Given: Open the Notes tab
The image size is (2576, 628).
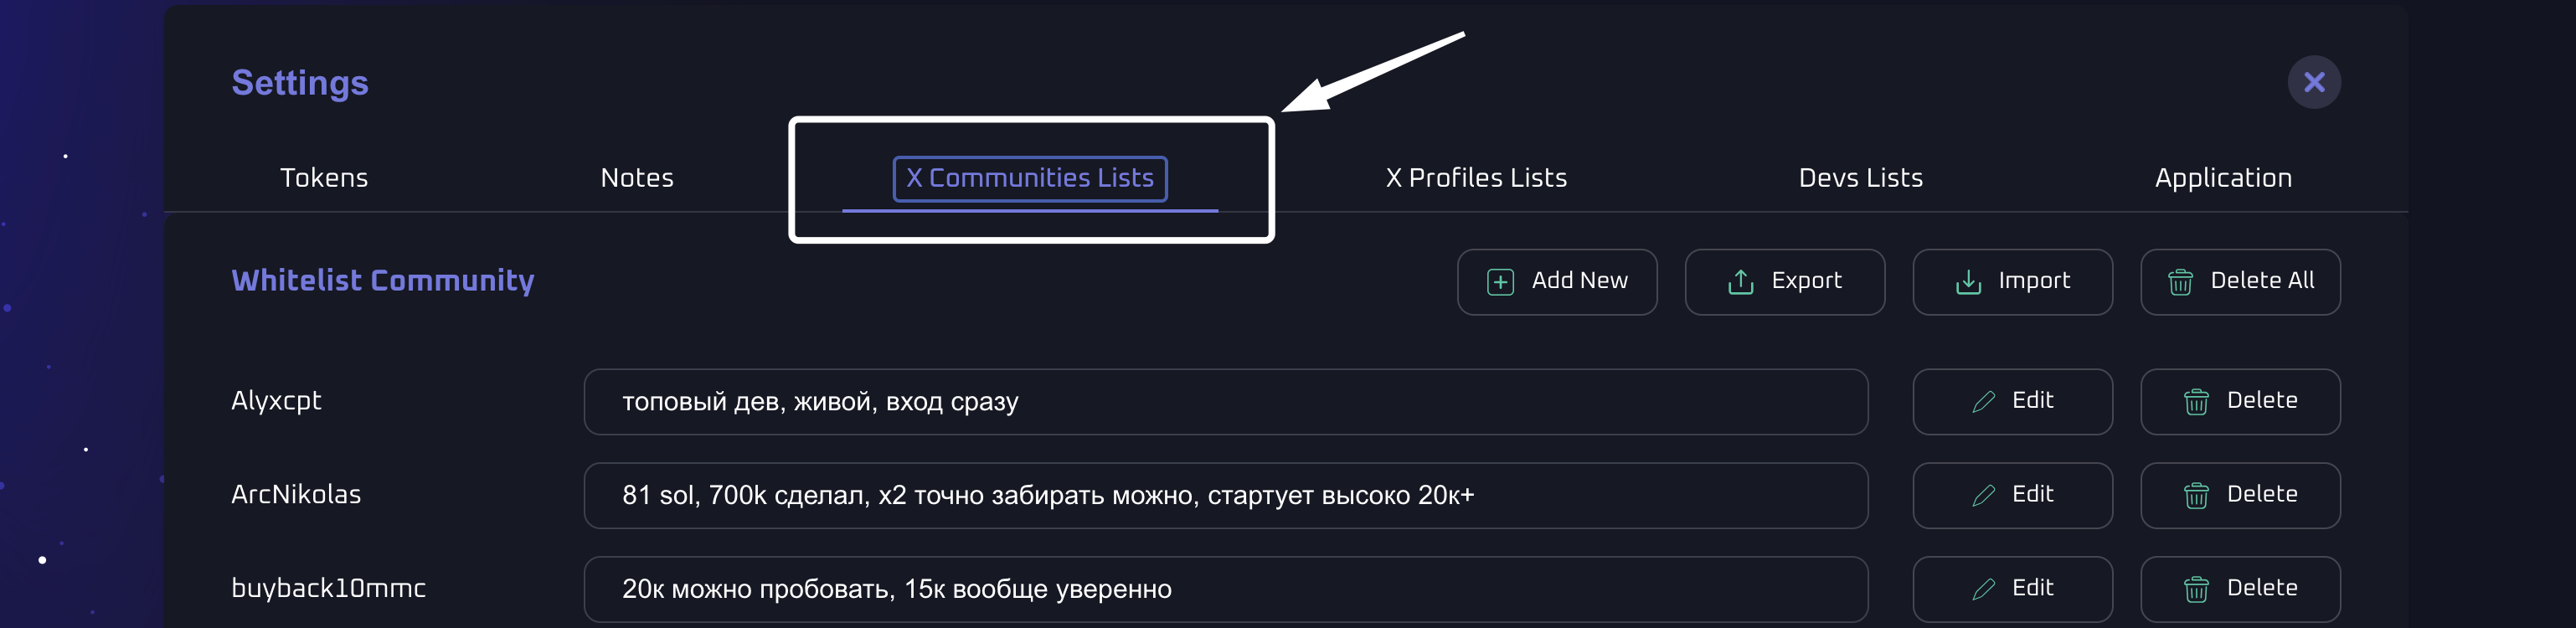Looking at the screenshot, I should point(637,178).
